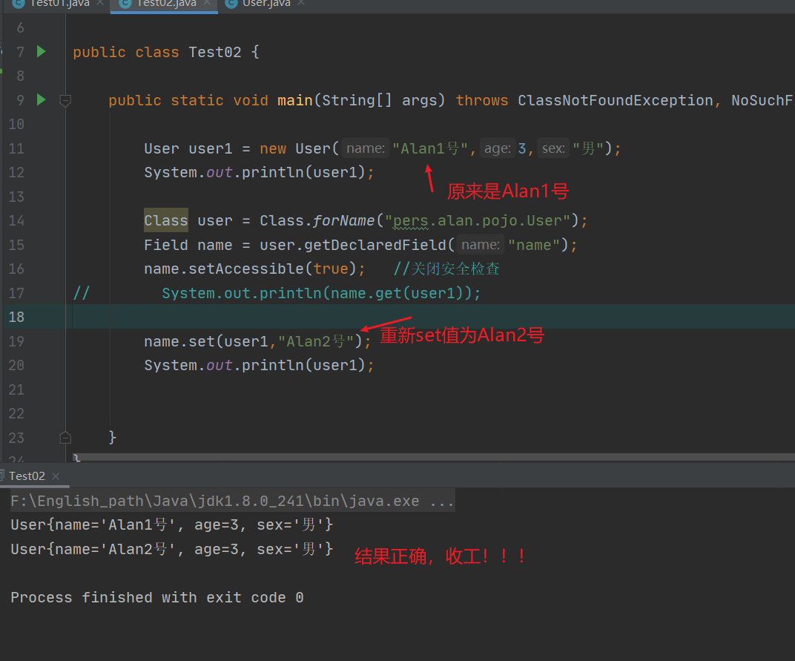
Task: Click console output line with Alan1号
Action: point(171,524)
